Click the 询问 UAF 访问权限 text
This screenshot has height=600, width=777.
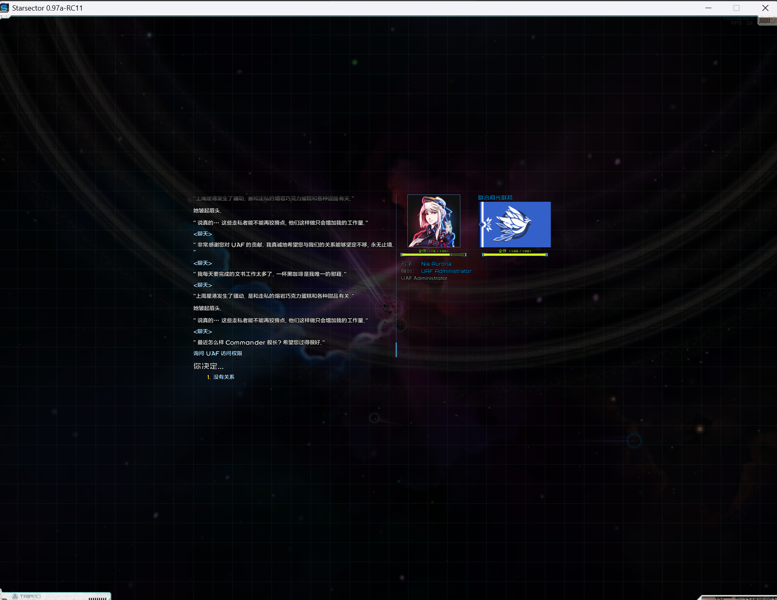[218, 353]
